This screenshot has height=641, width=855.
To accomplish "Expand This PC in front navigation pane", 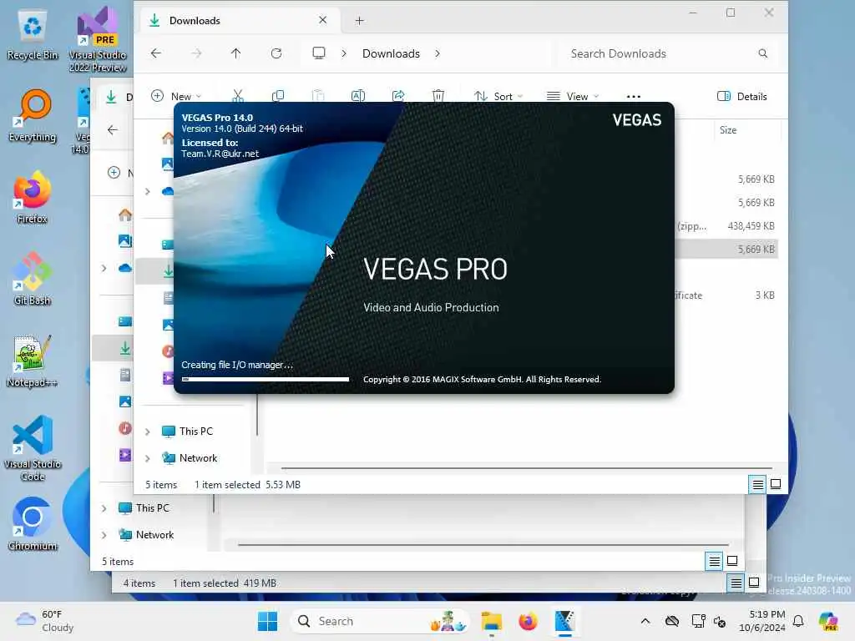I will coord(147,432).
